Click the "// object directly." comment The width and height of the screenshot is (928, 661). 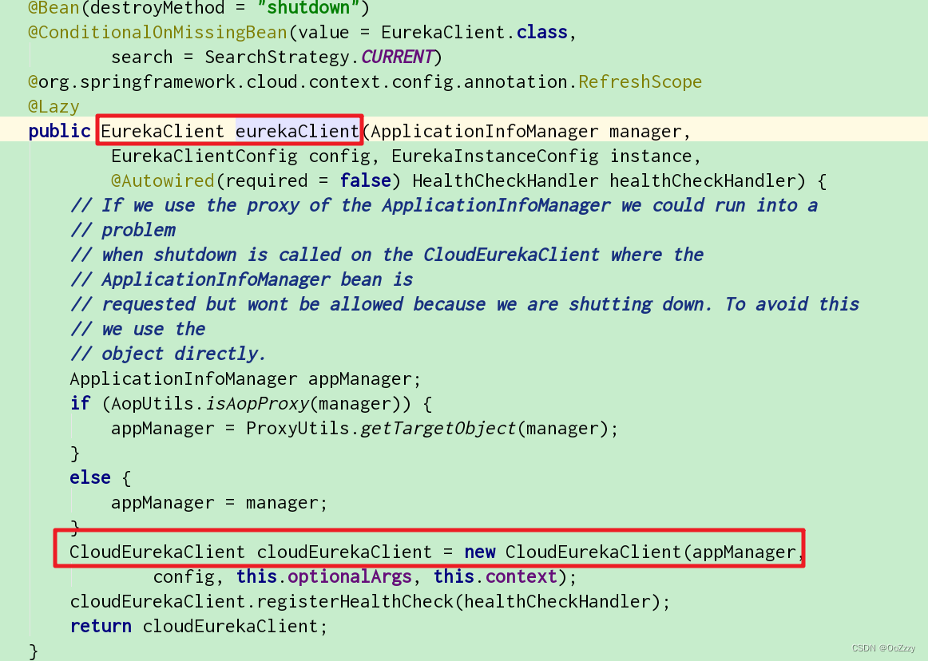[168, 354]
